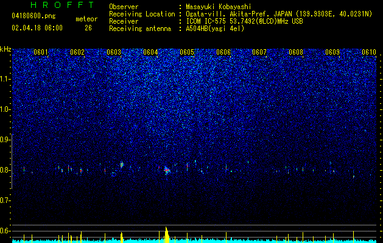The width and height of the screenshot is (383, 243).
Task: Click the 0609 time marker
Action: click(332, 52)
